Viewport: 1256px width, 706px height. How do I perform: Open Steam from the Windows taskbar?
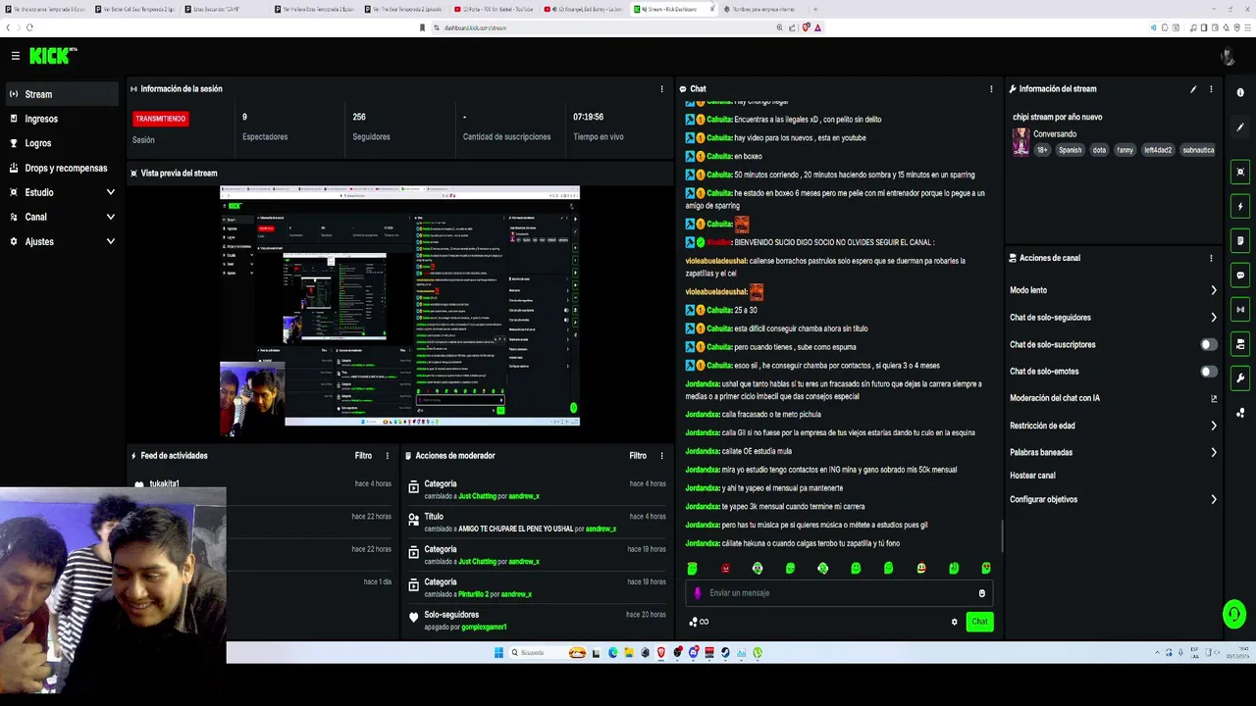click(x=725, y=653)
